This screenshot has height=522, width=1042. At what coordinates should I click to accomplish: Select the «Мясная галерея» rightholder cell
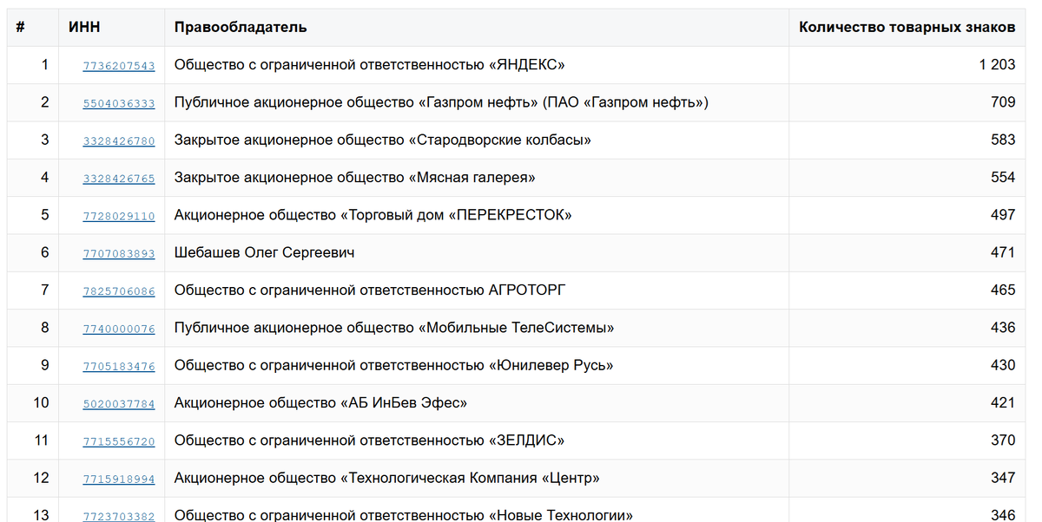pos(477,178)
